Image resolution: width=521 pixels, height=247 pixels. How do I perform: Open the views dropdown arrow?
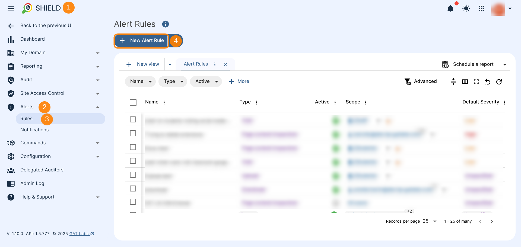click(170, 64)
